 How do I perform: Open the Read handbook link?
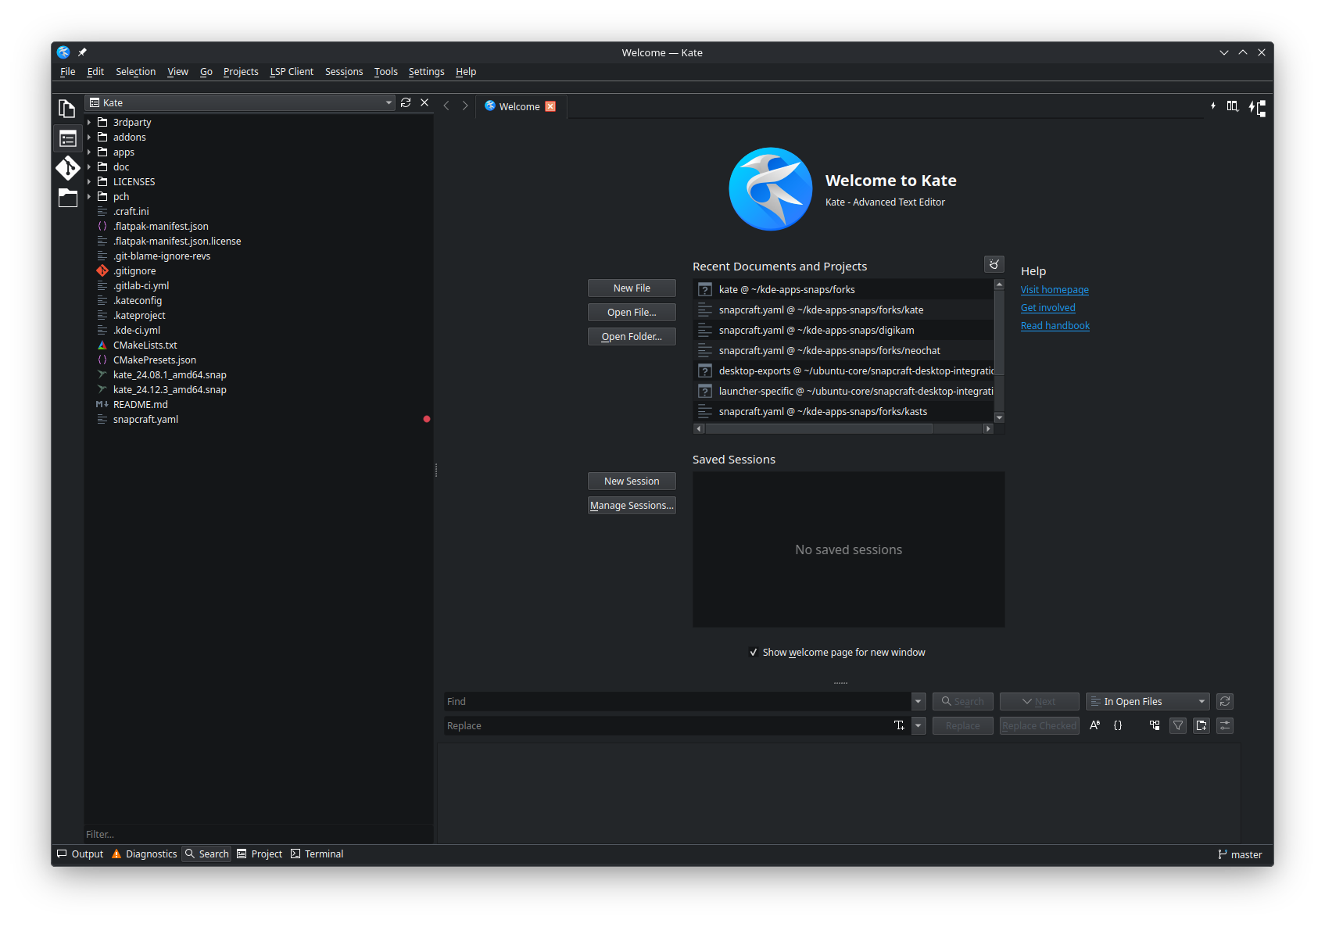click(x=1055, y=326)
